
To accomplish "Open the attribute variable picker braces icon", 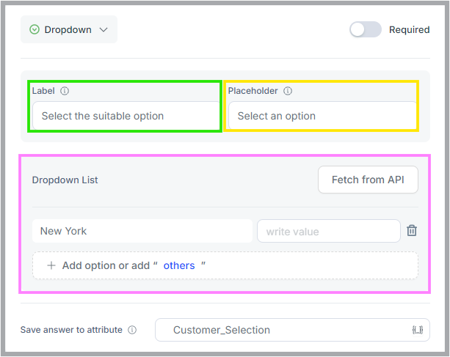I will coord(418,330).
